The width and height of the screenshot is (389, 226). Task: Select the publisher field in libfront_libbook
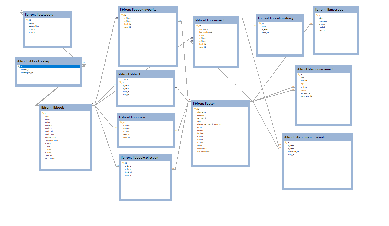pyautogui.click(x=49, y=125)
